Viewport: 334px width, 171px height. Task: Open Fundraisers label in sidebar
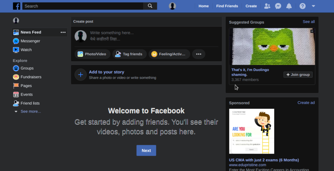[x=31, y=77]
